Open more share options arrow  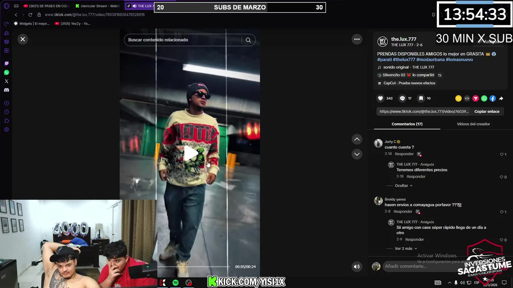(501, 98)
